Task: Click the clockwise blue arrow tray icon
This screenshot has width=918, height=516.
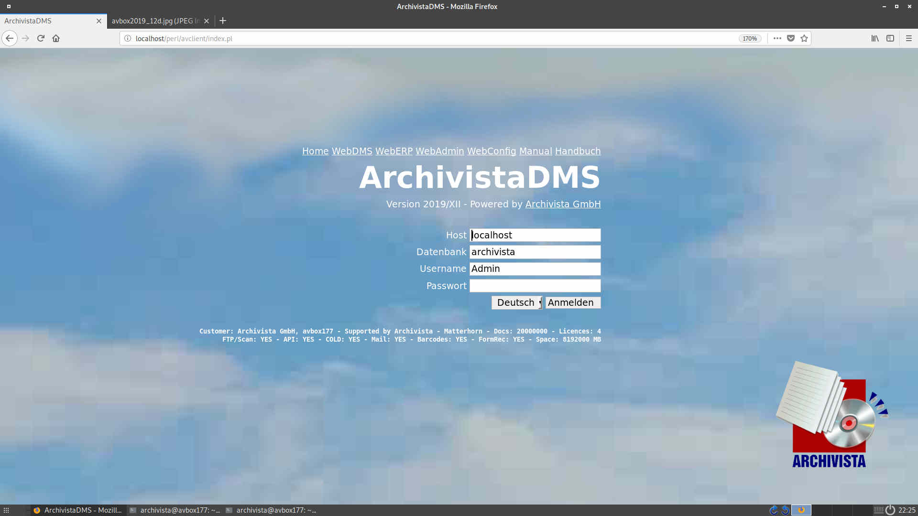Action: pos(774,510)
